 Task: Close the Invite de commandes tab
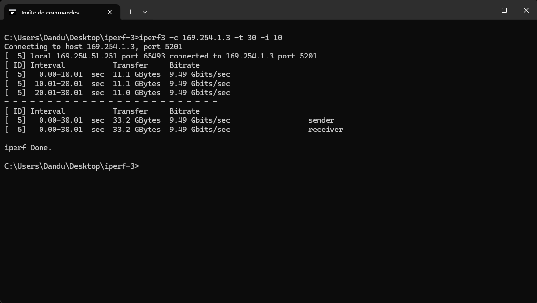tap(110, 12)
